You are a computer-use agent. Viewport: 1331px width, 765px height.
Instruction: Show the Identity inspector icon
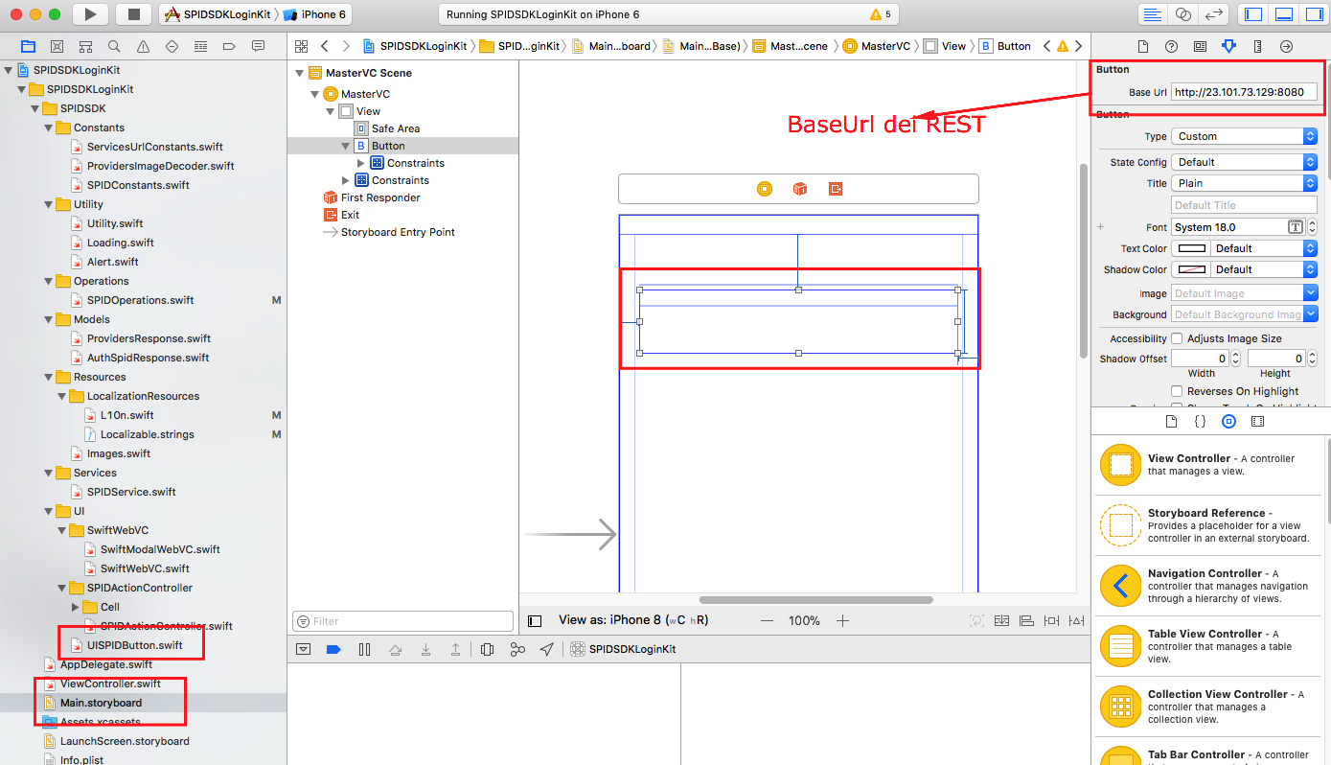point(1200,46)
